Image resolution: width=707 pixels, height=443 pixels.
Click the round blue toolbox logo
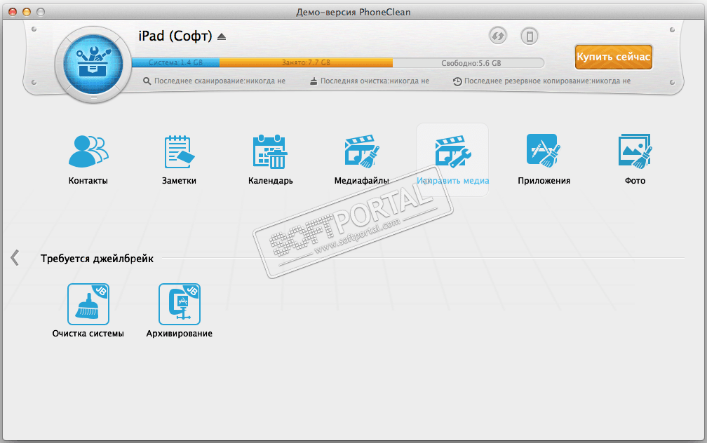tap(94, 64)
